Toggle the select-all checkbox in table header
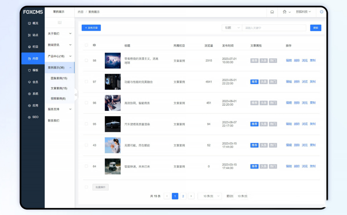 [x=86, y=45]
